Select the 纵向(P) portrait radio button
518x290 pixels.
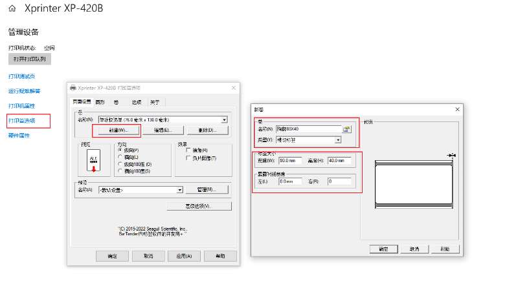120,150
